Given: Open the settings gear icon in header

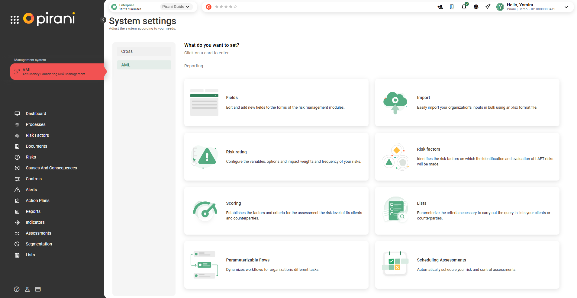Looking at the screenshot, I should pos(476,7).
